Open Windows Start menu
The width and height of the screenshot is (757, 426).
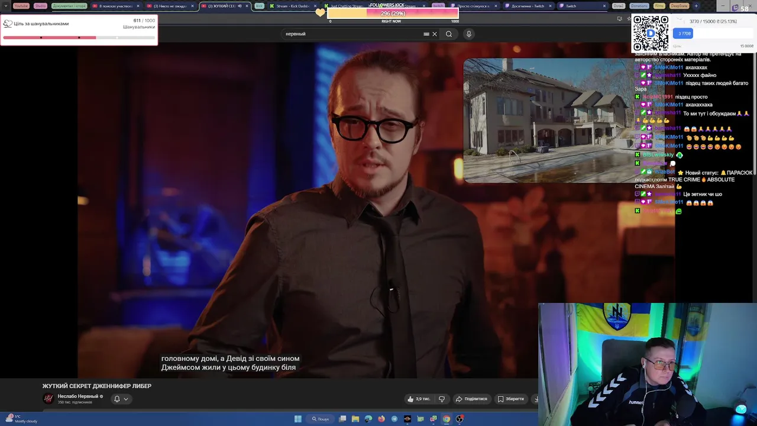[298, 419]
